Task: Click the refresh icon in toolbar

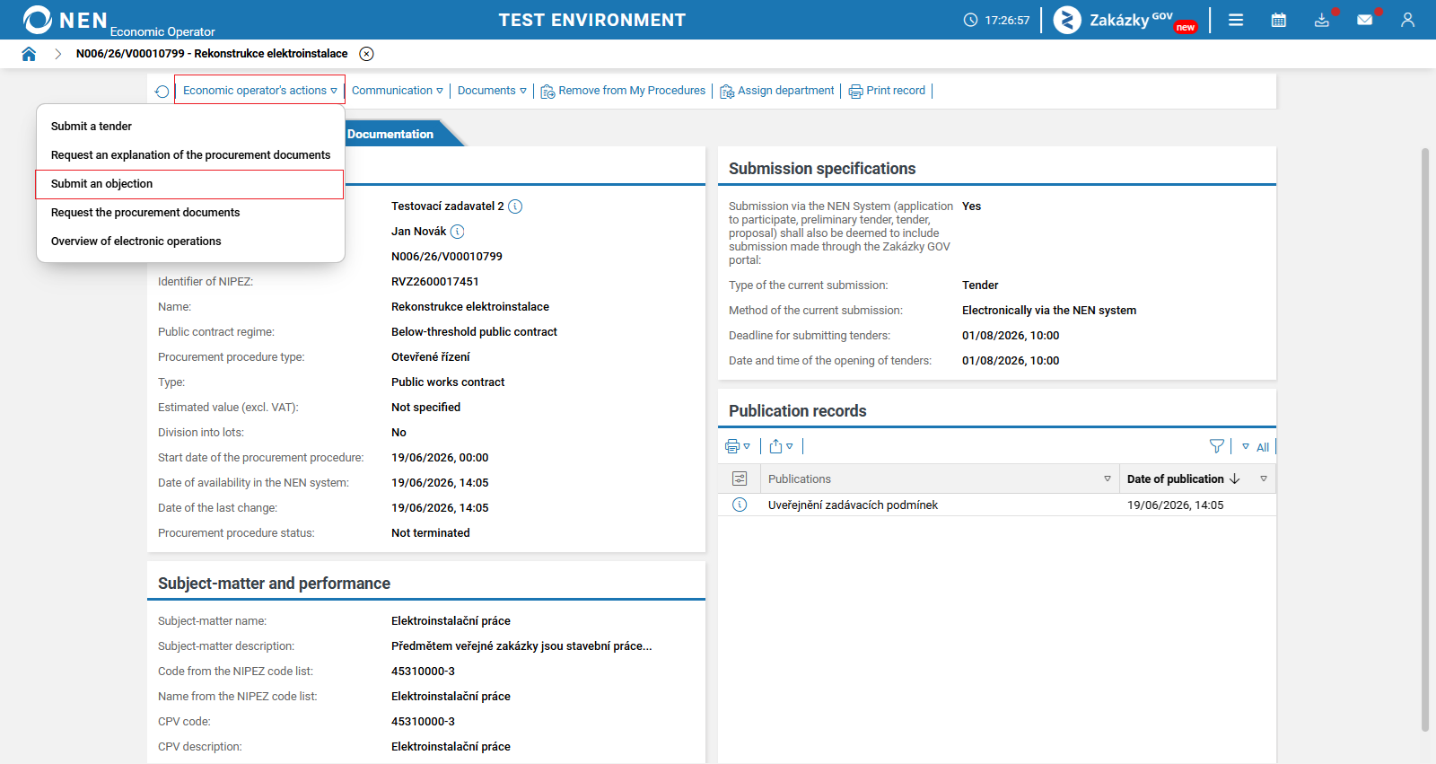Action: pyautogui.click(x=162, y=92)
